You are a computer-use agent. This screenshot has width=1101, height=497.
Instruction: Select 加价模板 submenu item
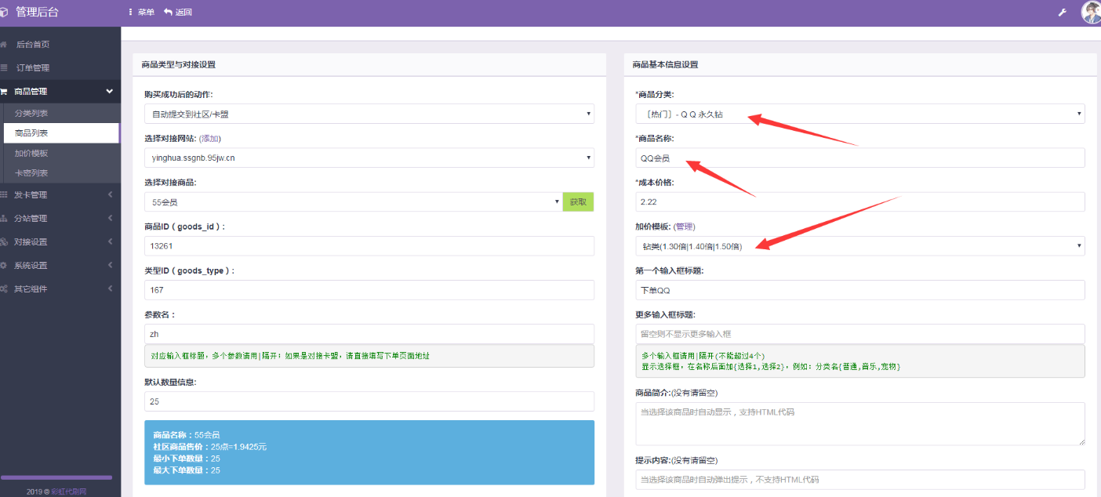[31, 153]
